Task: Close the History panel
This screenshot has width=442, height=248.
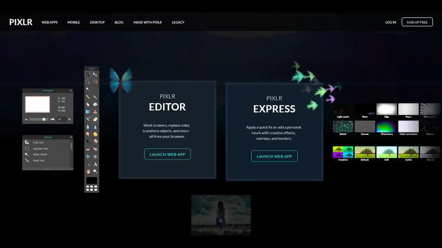Action: click(71, 137)
